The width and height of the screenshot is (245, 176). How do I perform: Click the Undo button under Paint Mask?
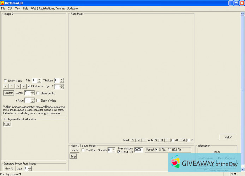pyautogui.click(x=183, y=140)
